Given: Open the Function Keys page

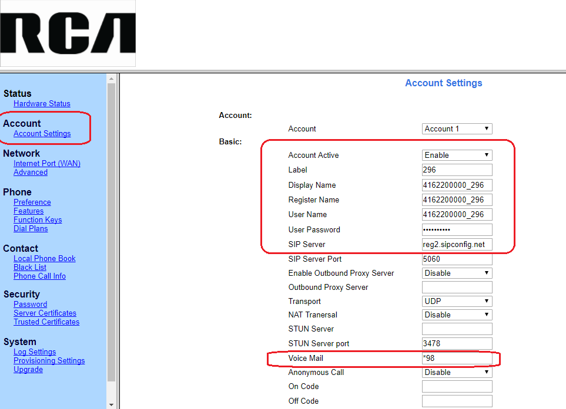Looking at the screenshot, I should click(x=38, y=220).
